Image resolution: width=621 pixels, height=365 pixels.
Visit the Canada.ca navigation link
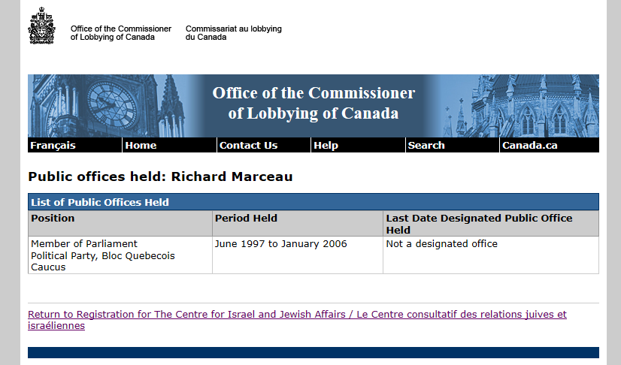[x=529, y=145]
